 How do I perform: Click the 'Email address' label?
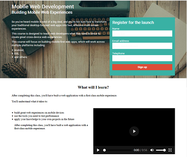pos(120,41)
